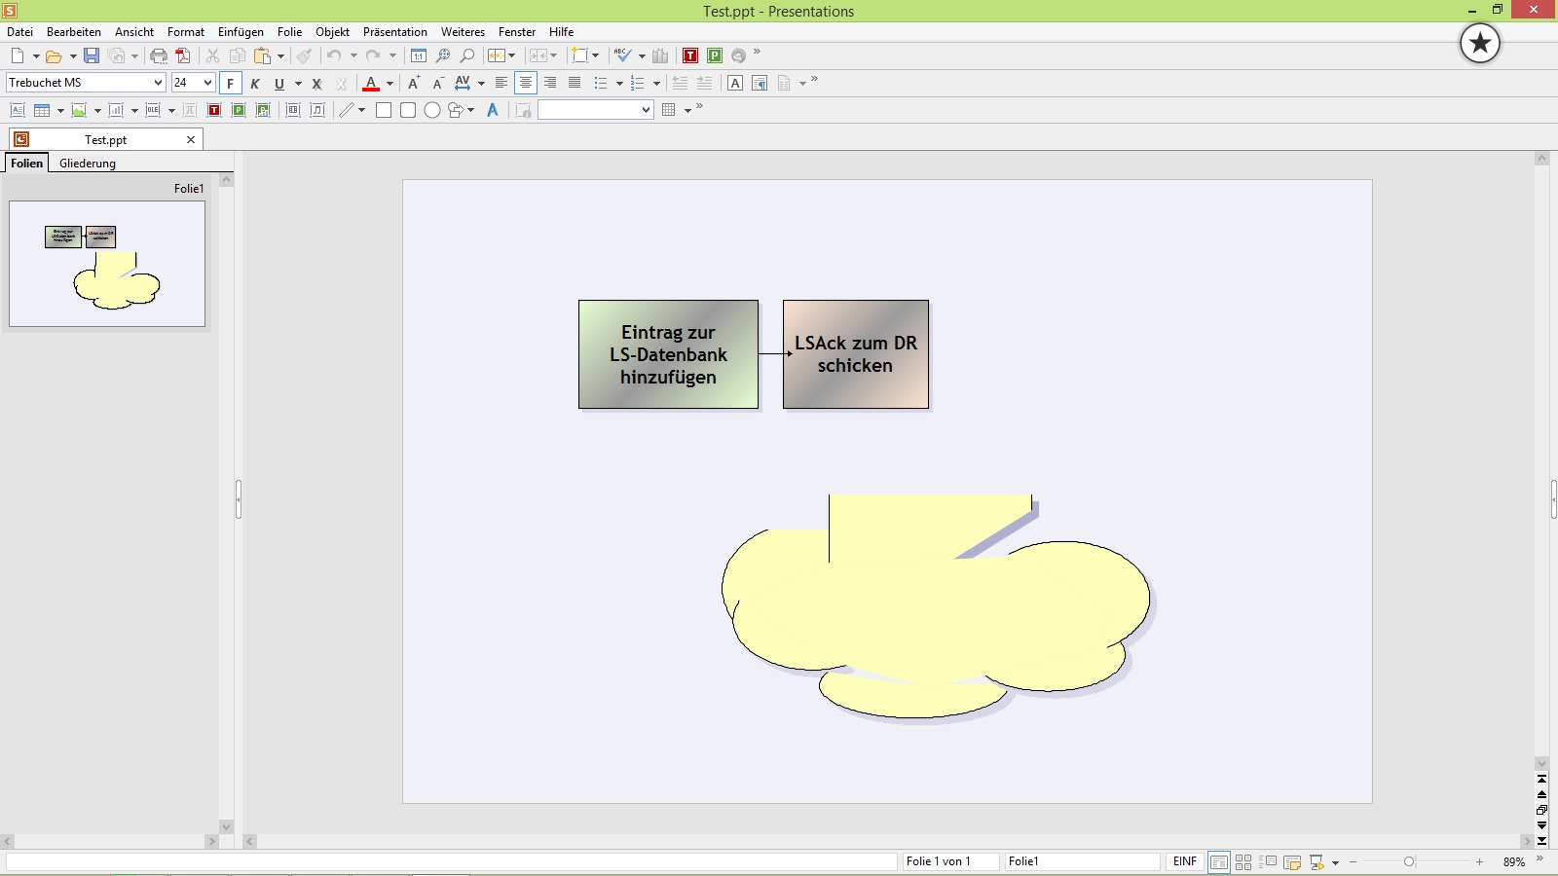
Task: Click the Undo arrow icon
Action: pyautogui.click(x=334, y=55)
